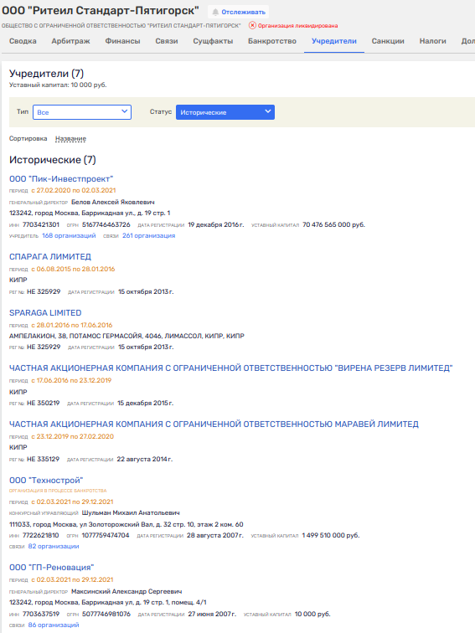Open the 168 организаций link
Screen dimensions: 475x633
point(69,236)
